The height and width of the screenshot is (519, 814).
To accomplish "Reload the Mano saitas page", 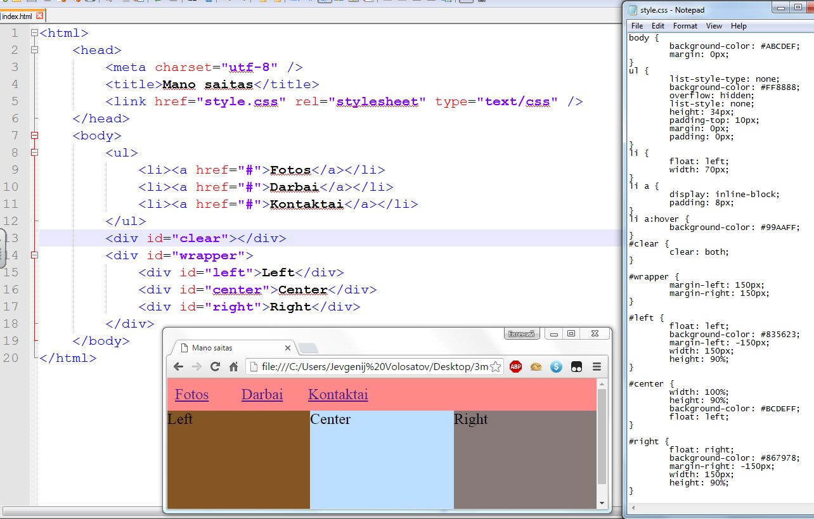I will pyautogui.click(x=215, y=366).
